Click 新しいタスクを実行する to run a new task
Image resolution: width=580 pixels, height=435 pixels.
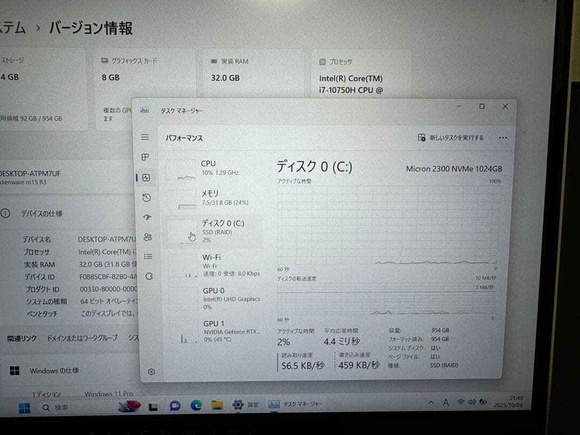[456, 137]
